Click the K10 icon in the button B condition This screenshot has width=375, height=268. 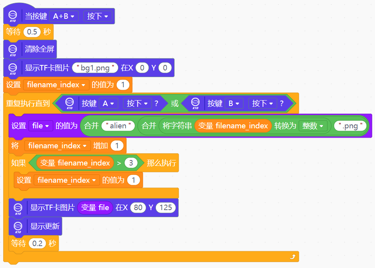pyautogui.click(x=196, y=103)
